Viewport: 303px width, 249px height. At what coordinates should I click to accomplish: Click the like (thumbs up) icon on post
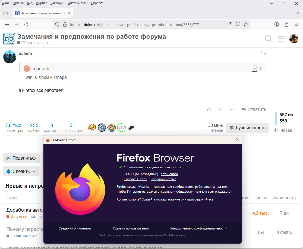tap(209, 109)
